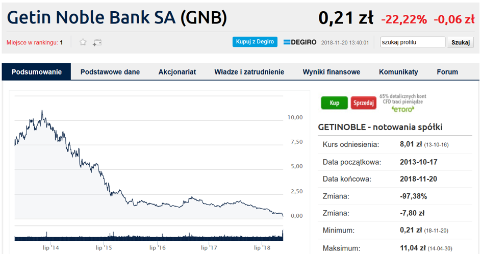The image size is (482, 254).
Task: Click the Kupuj z Degiro button
Action: tap(255, 42)
